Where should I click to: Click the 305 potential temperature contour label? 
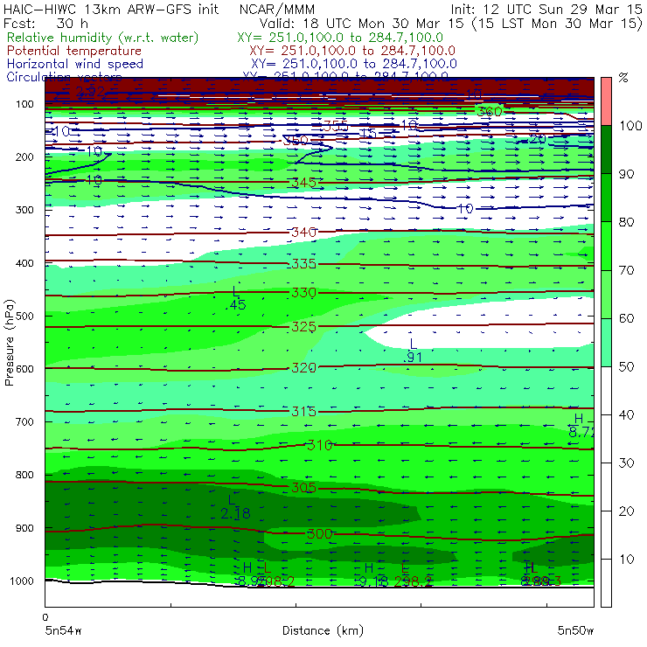(303, 488)
